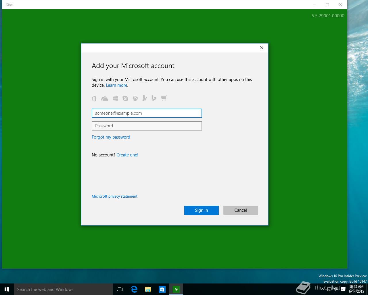Screen dimensions: 368x295
Task: Click Forgot my password link
Action: pyautogui.click(x=111, y=137)
